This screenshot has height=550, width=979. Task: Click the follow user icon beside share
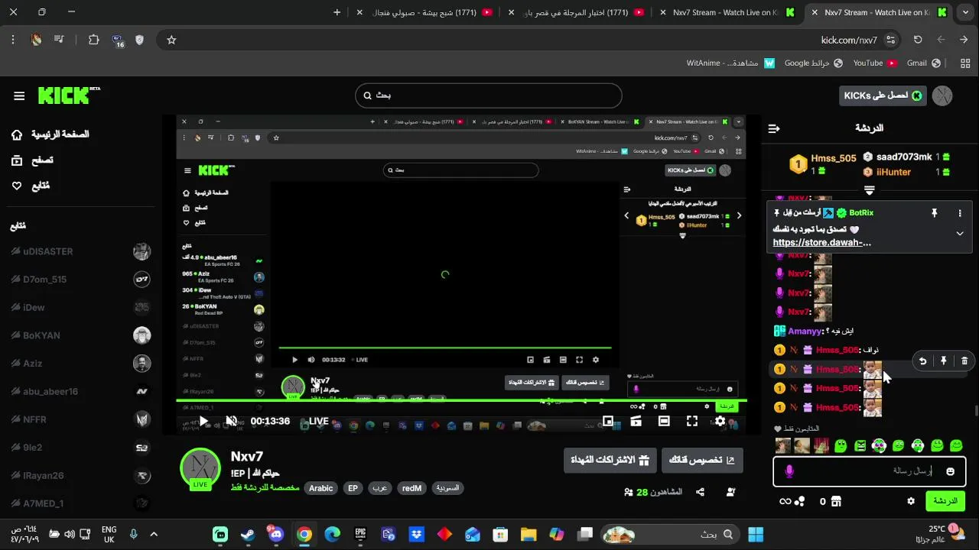pos(731,493)
